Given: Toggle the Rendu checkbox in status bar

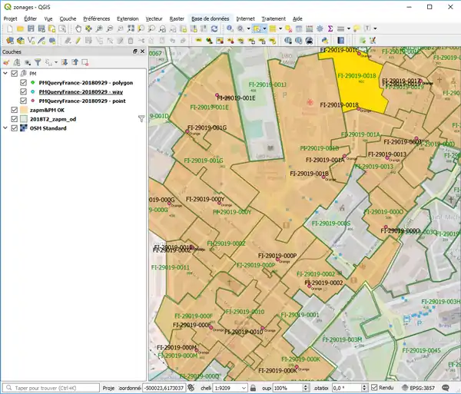Looking at the screenshot, I should (373, 388).
